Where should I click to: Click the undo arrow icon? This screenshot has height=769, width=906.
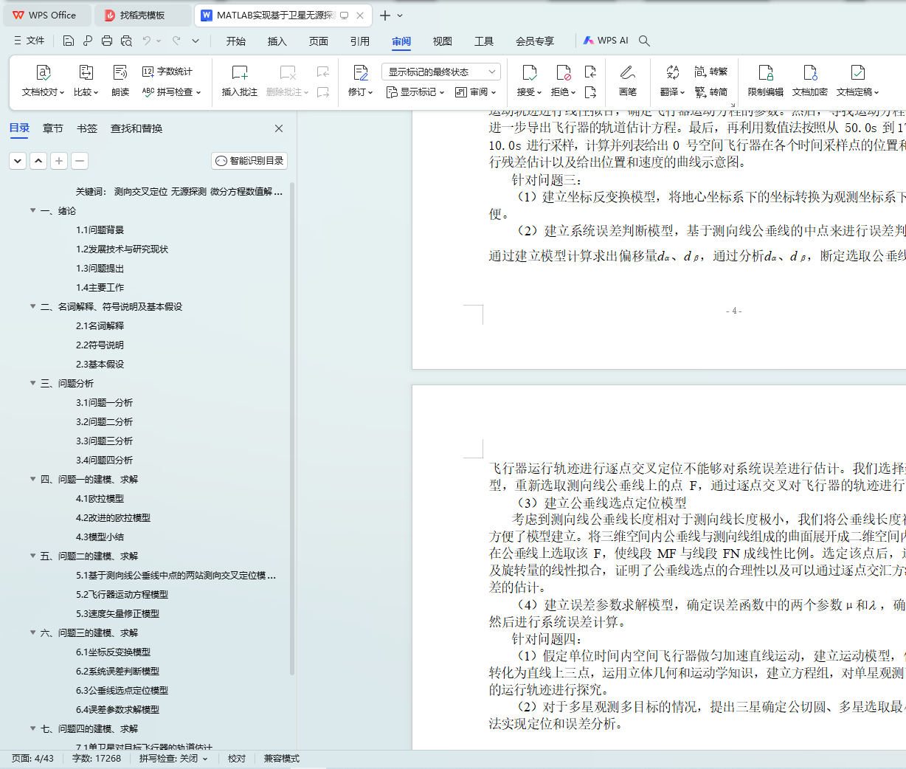pyautogui.click(x=147, y=41)
